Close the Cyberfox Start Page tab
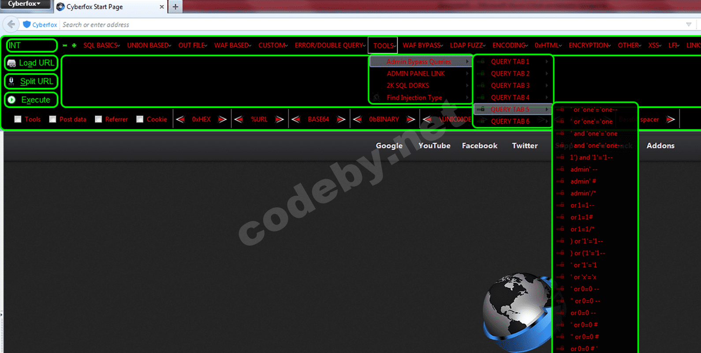The width and height of the screenshot is (701, 353). click(162, 7)
